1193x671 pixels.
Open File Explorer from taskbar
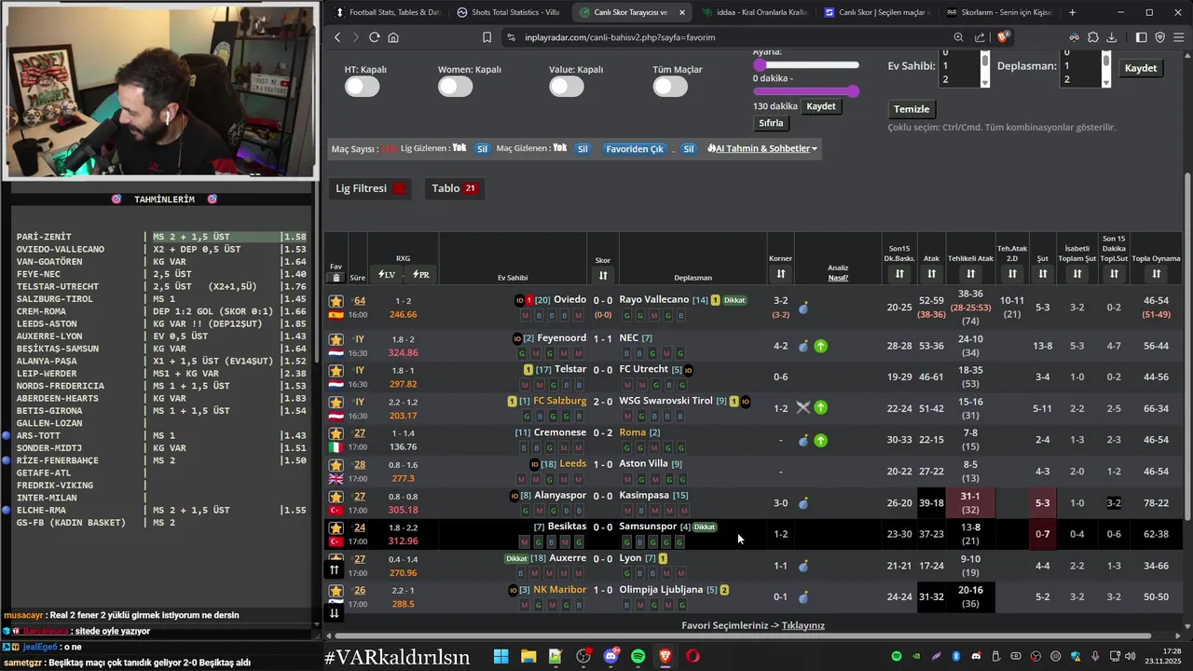pyautogui.click(x=528, y=656)
